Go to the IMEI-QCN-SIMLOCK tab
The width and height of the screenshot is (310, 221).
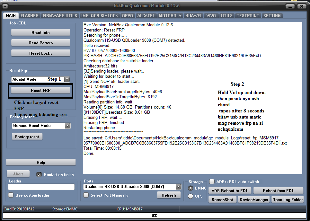(x=100, y=16)
